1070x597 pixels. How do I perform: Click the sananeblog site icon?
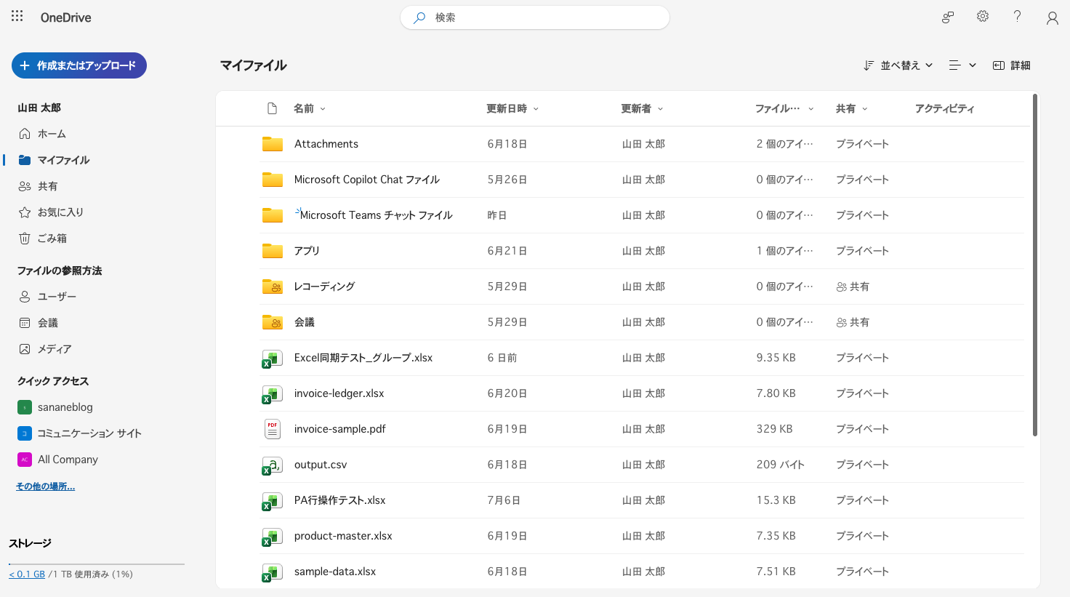(x=25, y=407)
